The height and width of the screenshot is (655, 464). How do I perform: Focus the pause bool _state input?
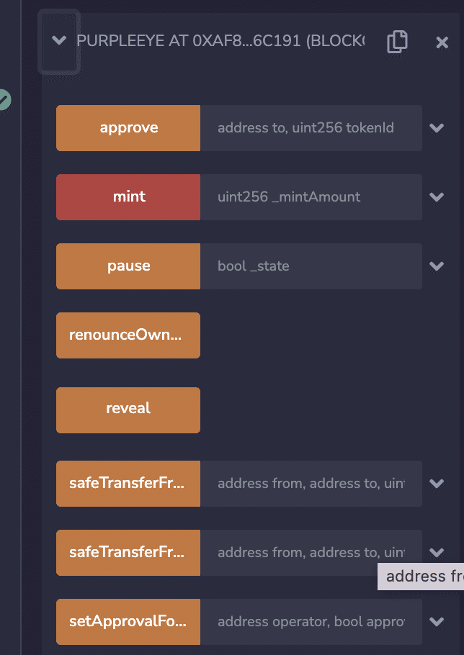311,266
